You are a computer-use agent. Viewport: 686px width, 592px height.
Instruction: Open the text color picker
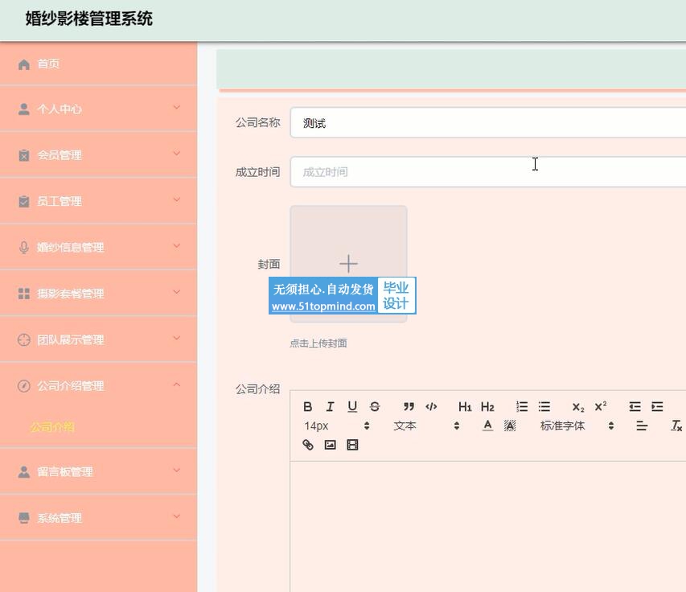point(487,426)
